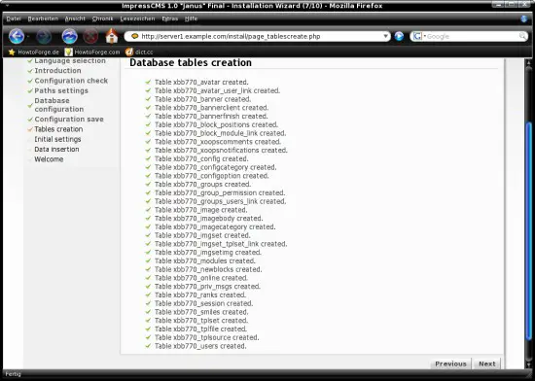535x381 pixels.
Task: Click the Firefox Back arrow button
Action: click(x=17, y=37)
